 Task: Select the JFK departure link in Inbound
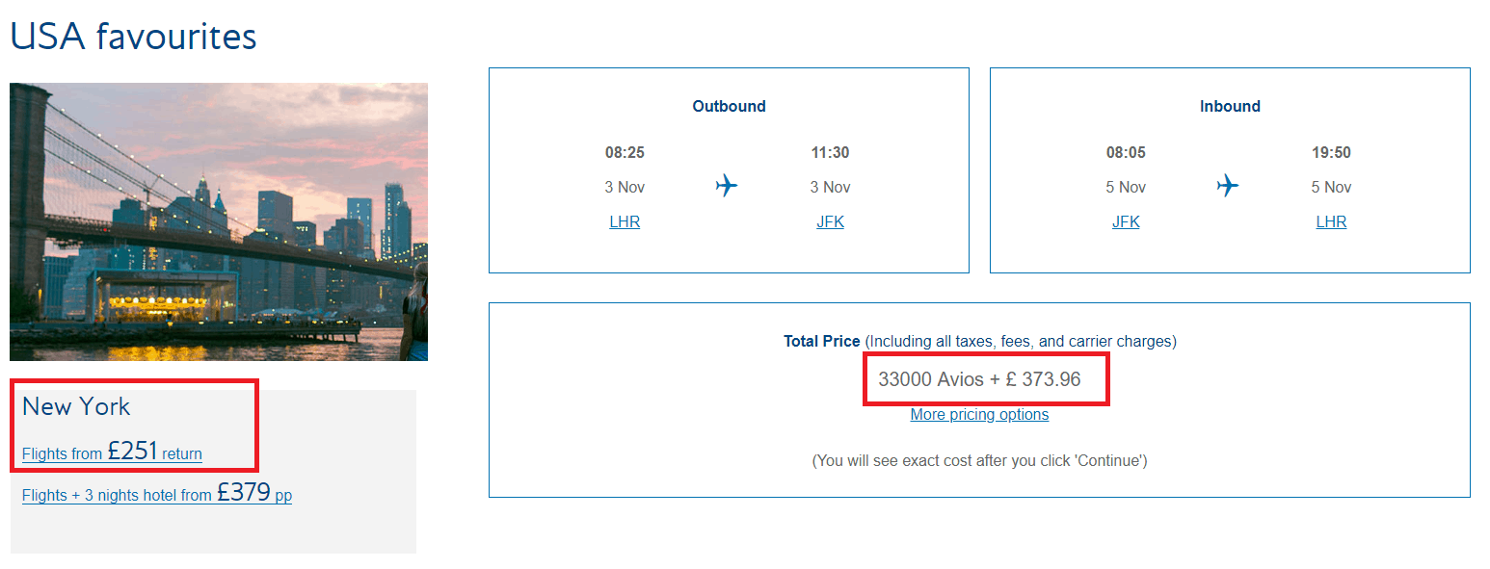[1126, 220]
